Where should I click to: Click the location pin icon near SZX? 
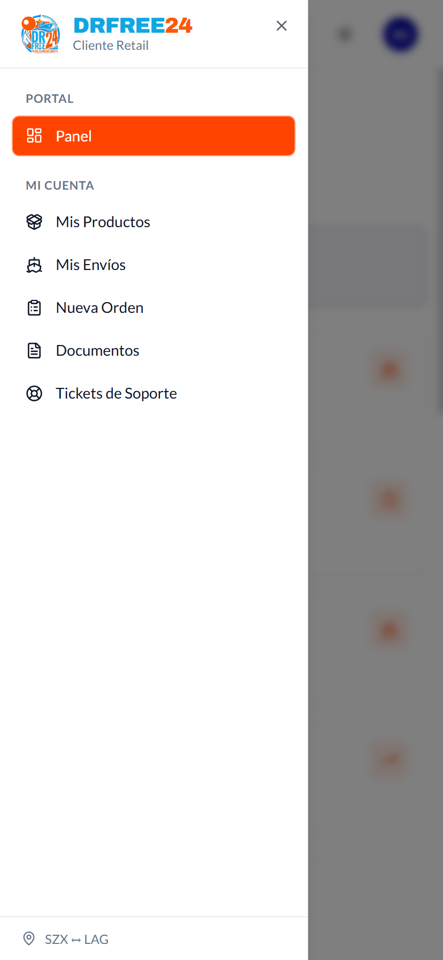(x=29, y=939)
